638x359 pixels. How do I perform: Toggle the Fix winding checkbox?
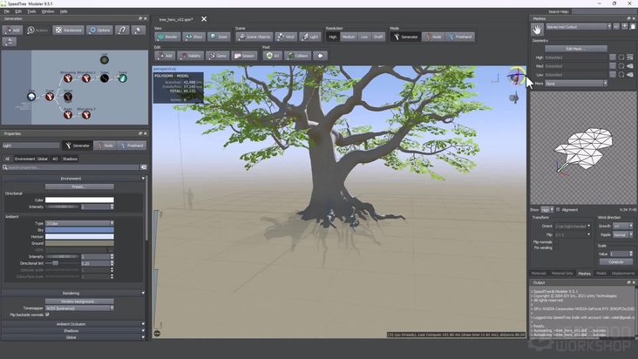(556, 247)
